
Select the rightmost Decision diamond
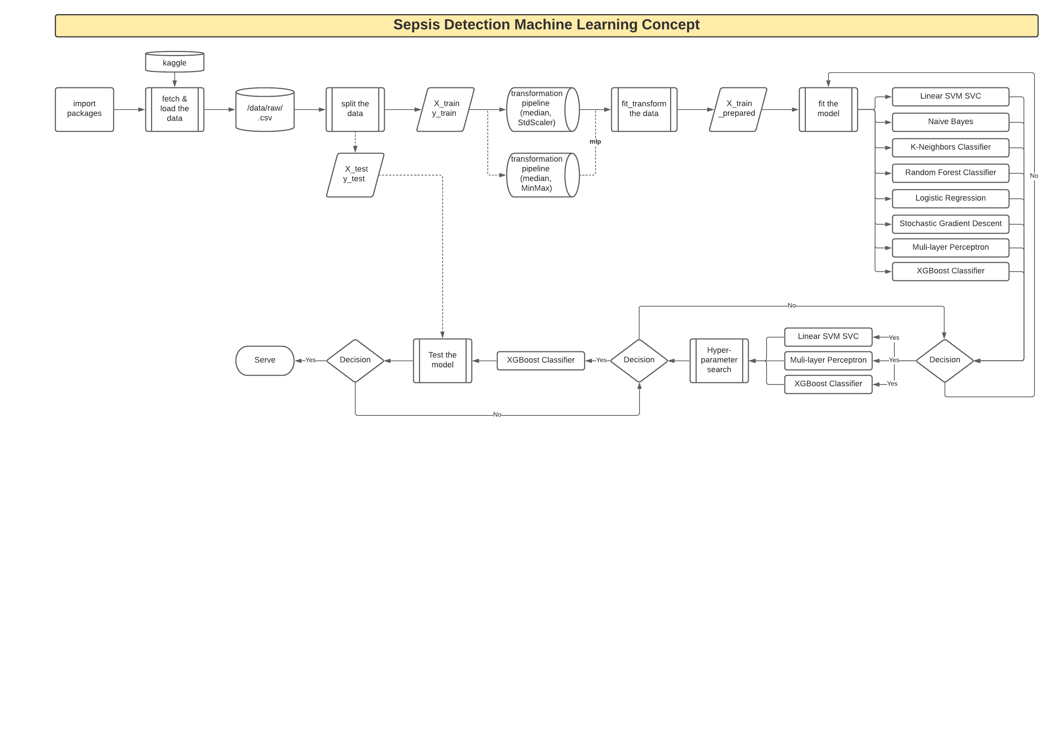(944, 360)
